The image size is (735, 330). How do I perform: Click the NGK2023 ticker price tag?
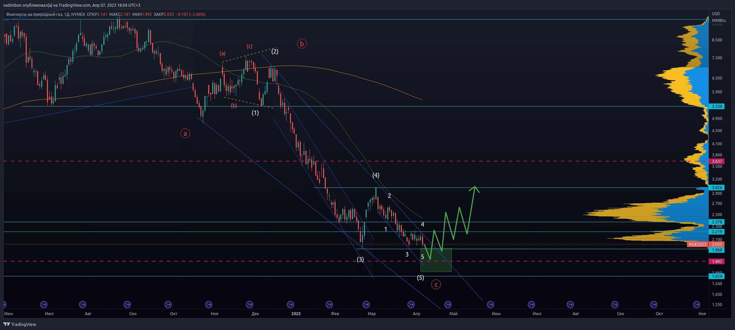tap(697, 244)
